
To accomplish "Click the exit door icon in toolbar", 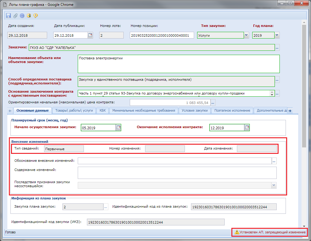I will (x=29, y=16).
